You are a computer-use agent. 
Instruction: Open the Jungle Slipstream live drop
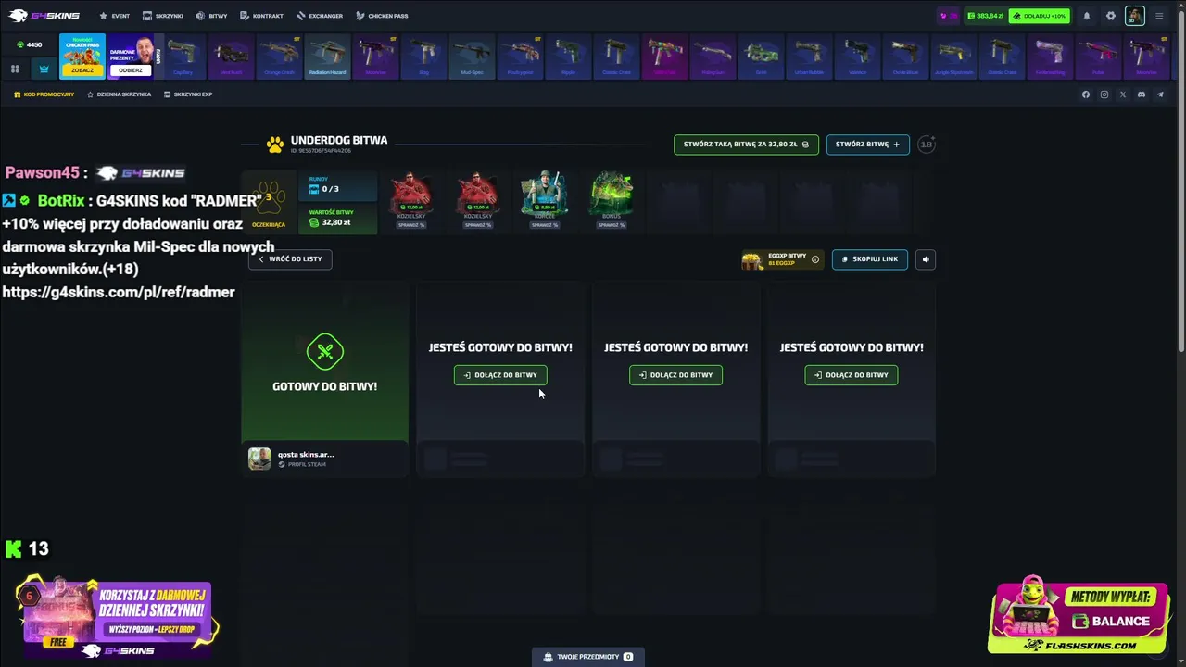click(953, 57)
